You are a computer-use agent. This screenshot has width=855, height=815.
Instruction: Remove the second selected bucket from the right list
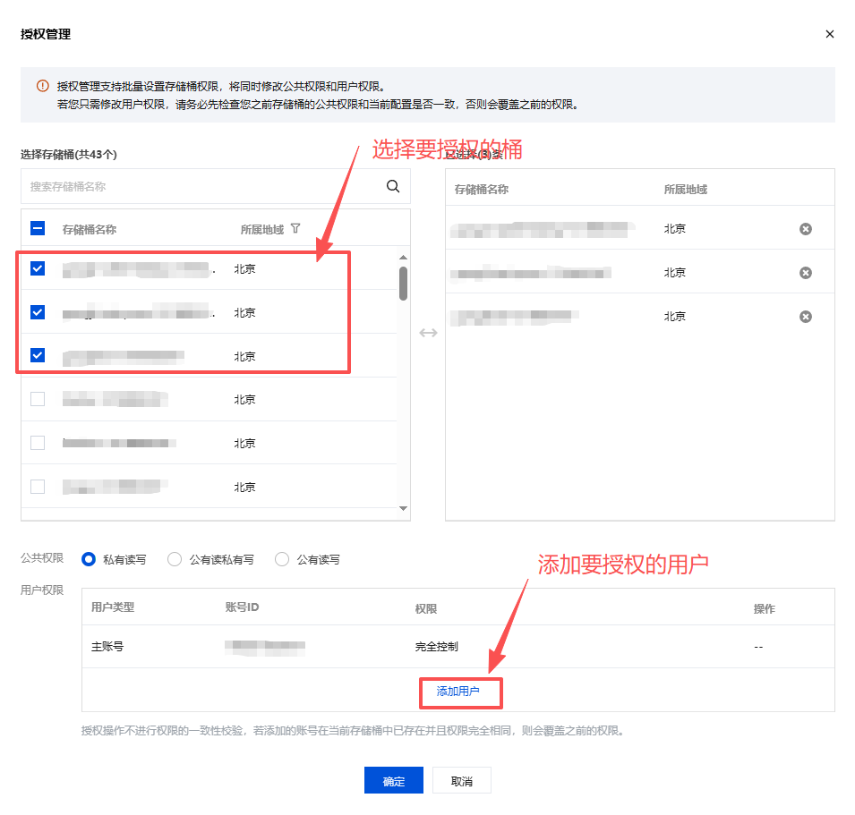pos(805,273)
